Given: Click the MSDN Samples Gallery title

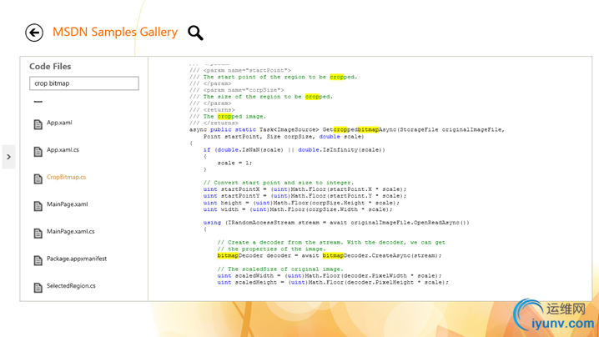Looking at the screenshot, I should [115, 32].
